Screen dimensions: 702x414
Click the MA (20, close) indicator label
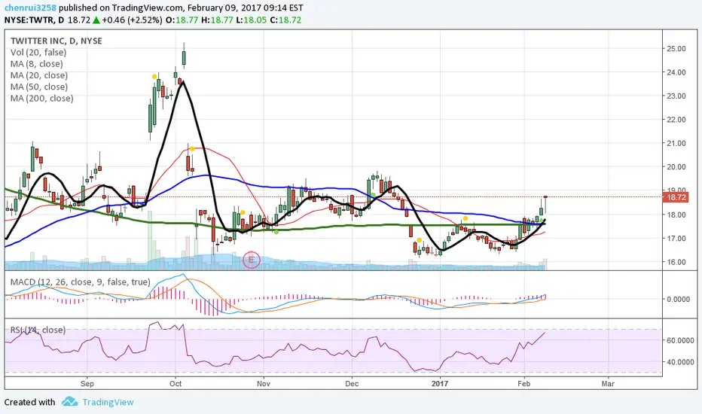39,75
